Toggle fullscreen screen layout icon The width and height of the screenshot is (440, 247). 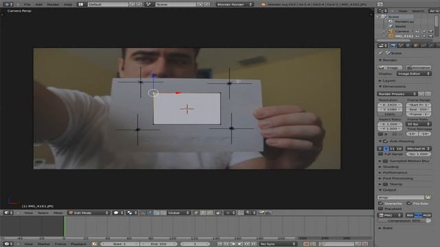(x=380, y=5)
